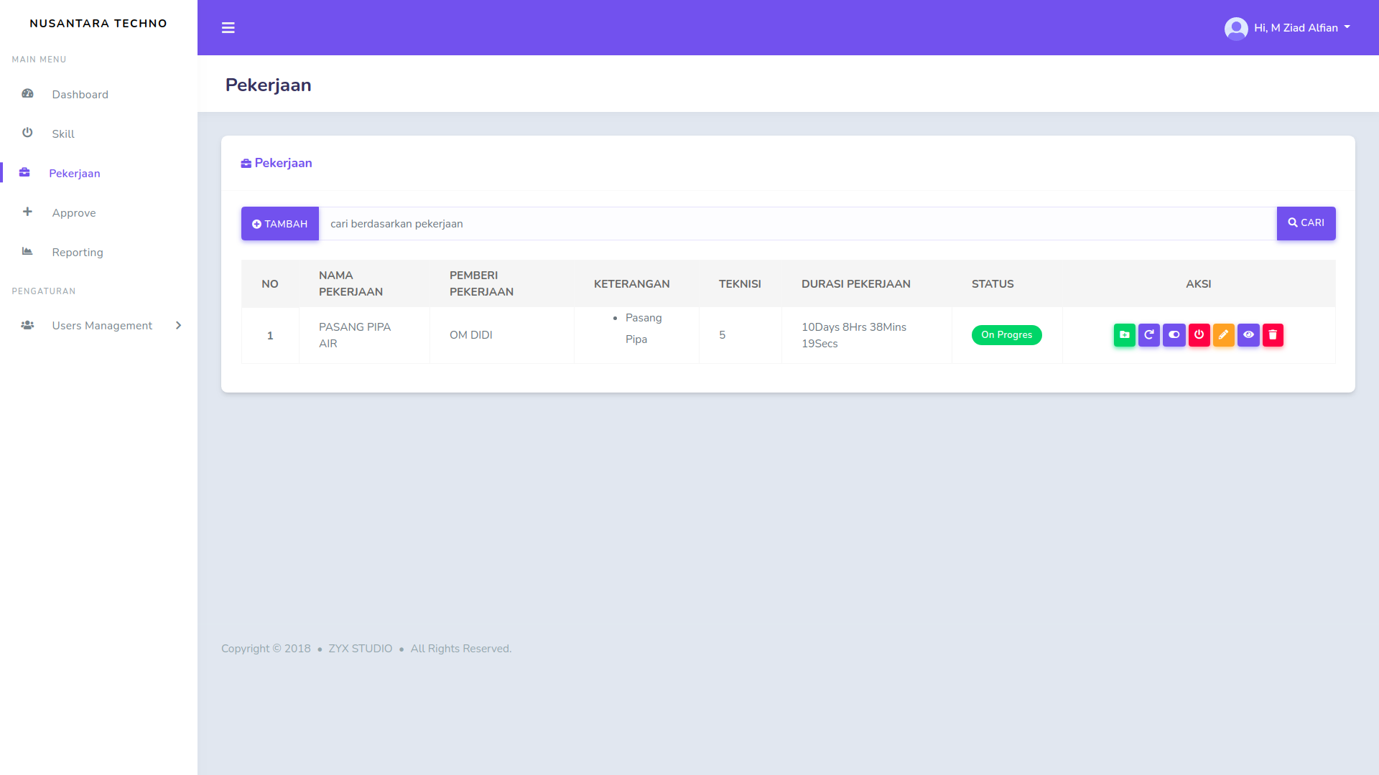Click the refresh arrow action for PASANG PIPA AIR
Viewport: 1379px width, 775px height.
(x=1149, y=335)
